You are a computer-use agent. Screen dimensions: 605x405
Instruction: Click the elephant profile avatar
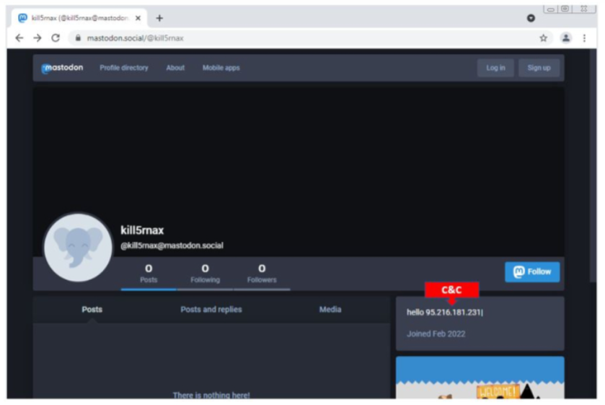(77, 248)
